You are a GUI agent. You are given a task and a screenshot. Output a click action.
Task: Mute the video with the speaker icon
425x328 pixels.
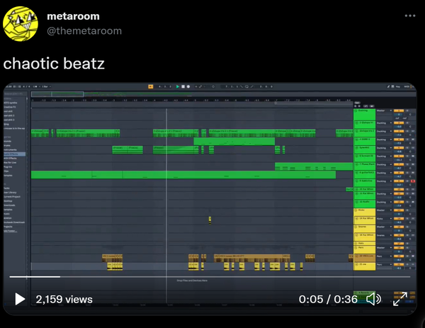point(373,299)
